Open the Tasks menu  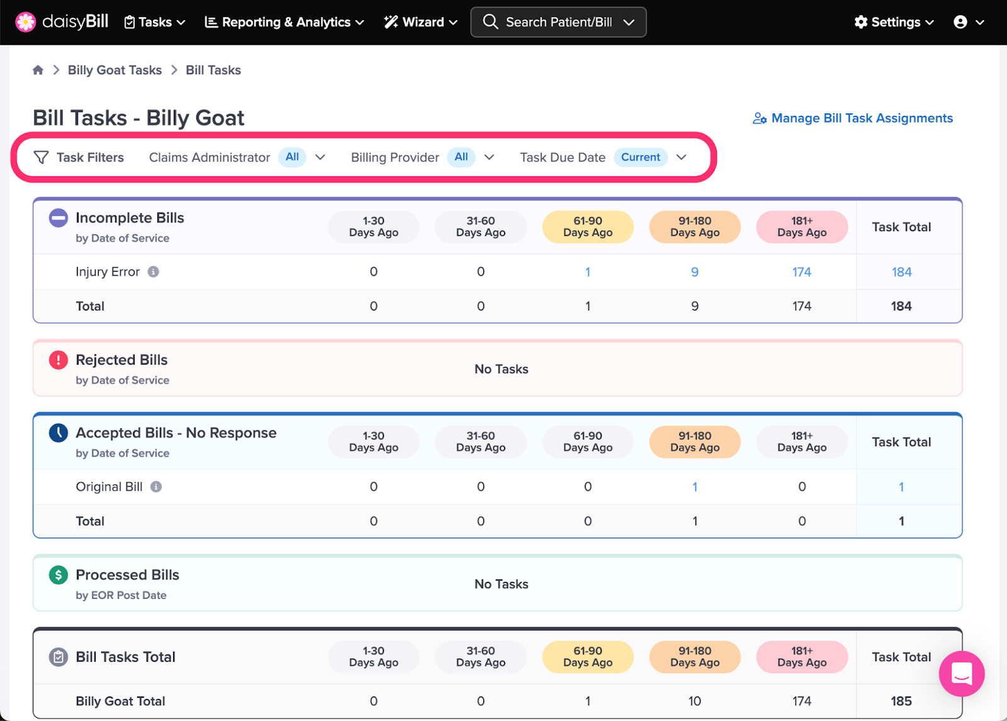click(155, 22)
